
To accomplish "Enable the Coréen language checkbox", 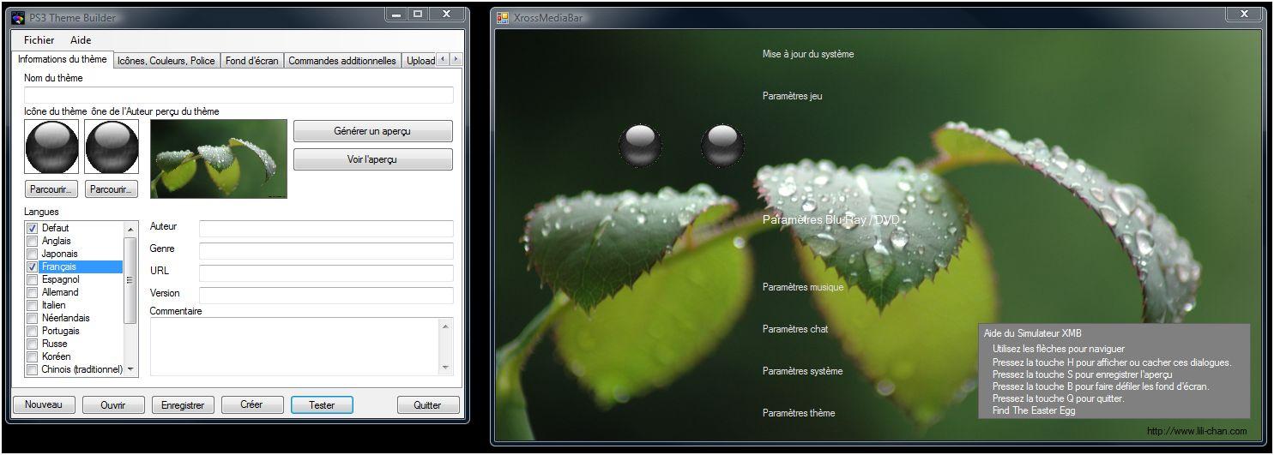I will coord(33,356).
